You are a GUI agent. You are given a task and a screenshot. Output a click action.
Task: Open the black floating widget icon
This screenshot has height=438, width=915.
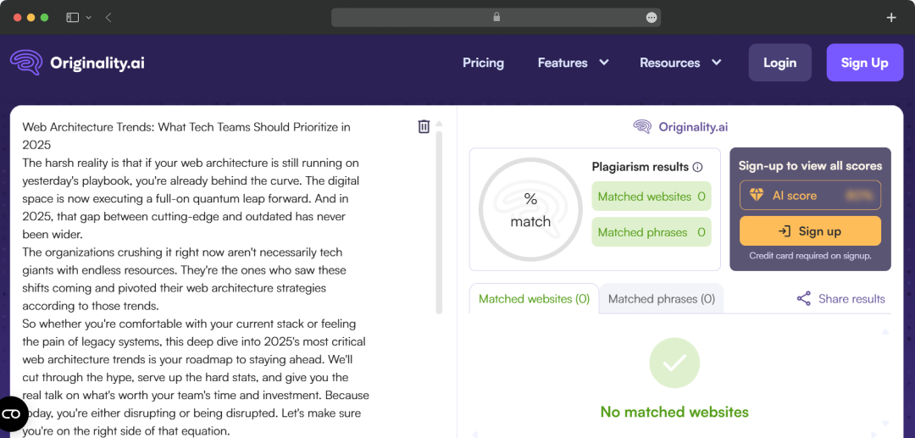12,414
